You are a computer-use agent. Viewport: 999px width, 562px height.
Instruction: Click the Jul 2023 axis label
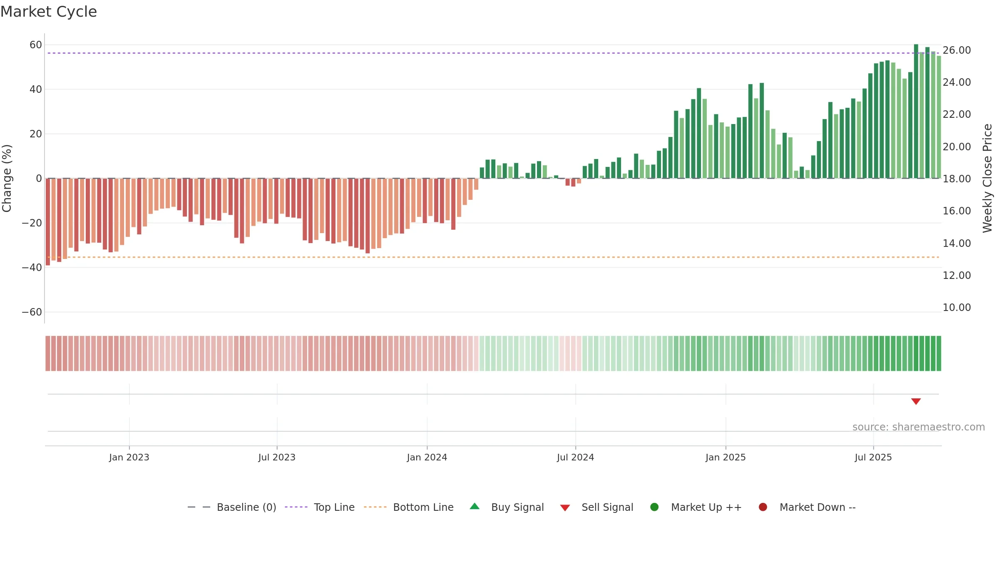277,458
